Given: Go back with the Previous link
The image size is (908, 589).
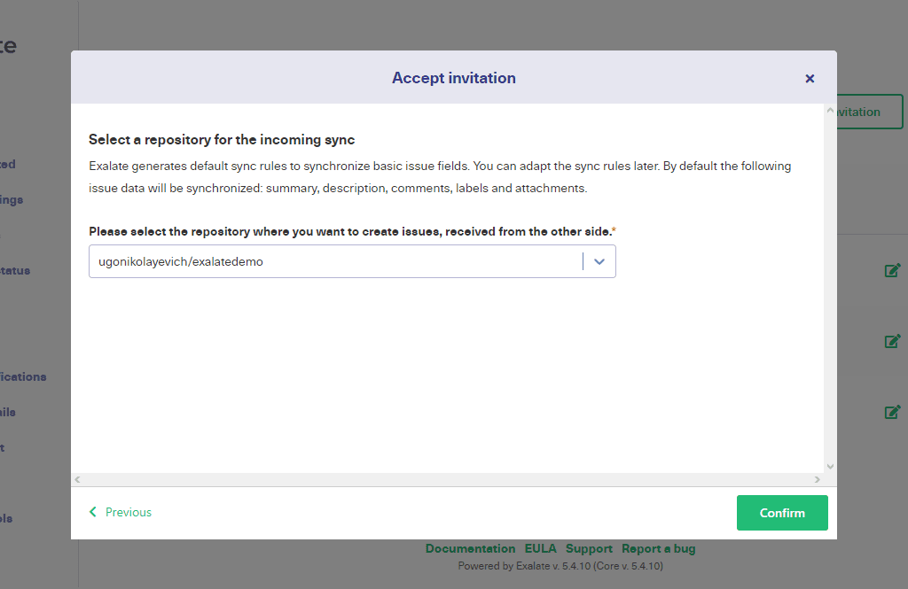Looking at the screenshot, I should (x=121, y=512).
